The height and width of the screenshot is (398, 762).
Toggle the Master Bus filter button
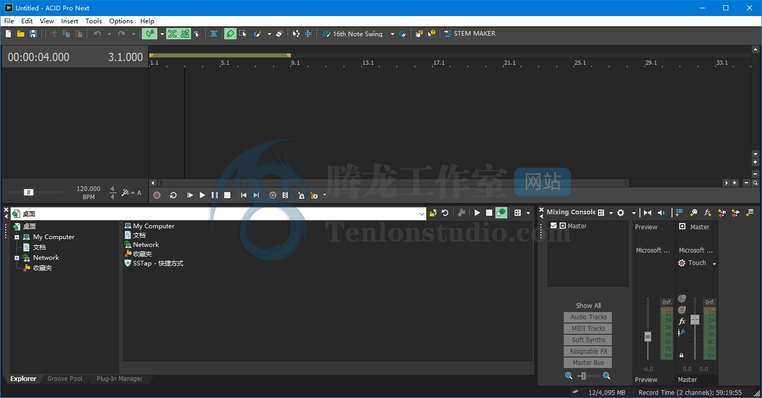click(x=588, y=363)
